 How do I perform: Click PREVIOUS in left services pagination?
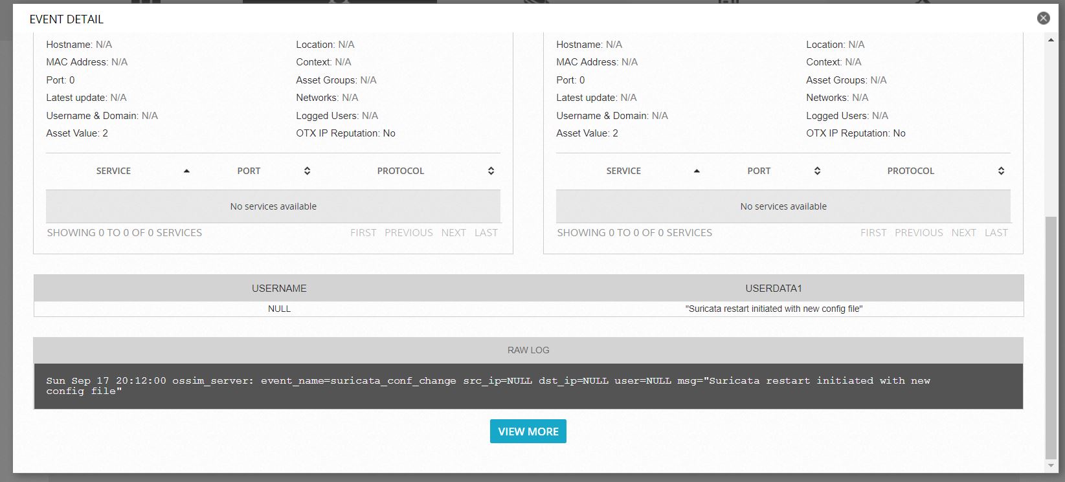409,233
